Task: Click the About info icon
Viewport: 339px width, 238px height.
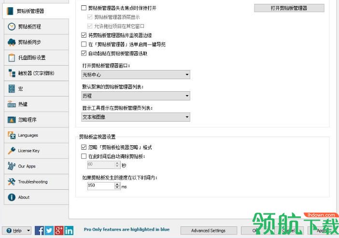Action: tap(12, 197)
